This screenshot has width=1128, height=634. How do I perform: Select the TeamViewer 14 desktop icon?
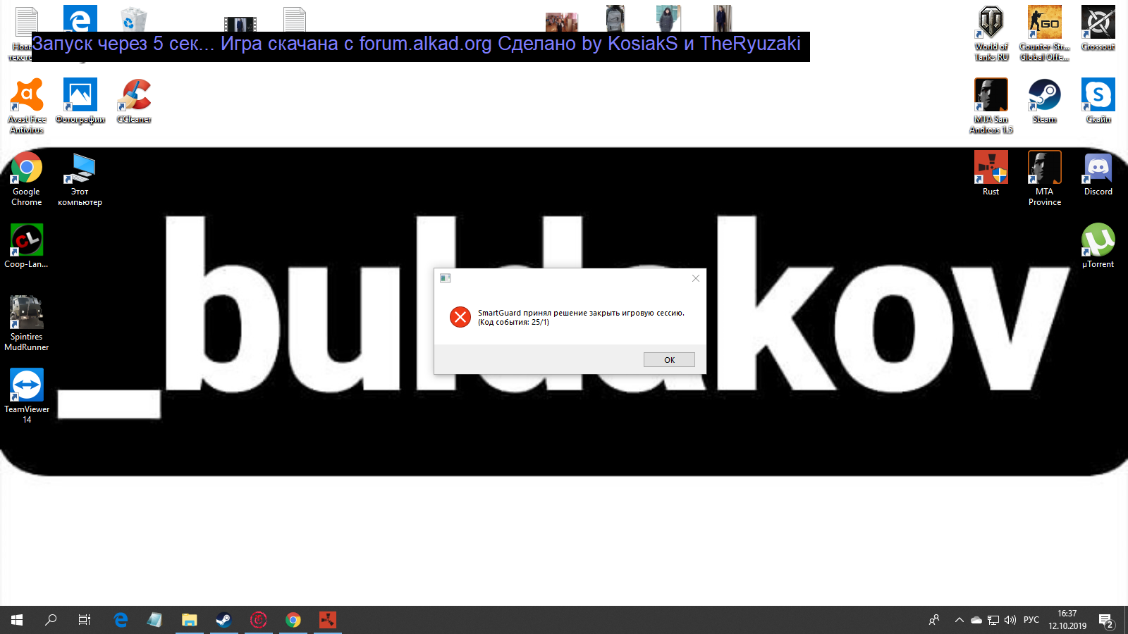pos(27,386)
